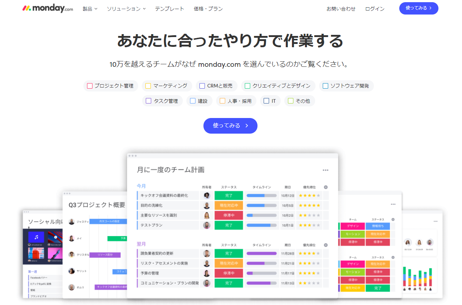Click owner avatar for 予算の管理
Image resolution: width=462 pixels, height=305 pixels.
(207, 273)
